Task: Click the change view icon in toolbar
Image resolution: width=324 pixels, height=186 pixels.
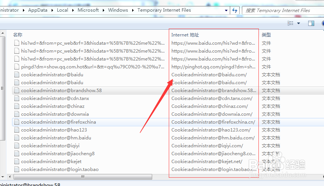Action: (x=290, y=23)
